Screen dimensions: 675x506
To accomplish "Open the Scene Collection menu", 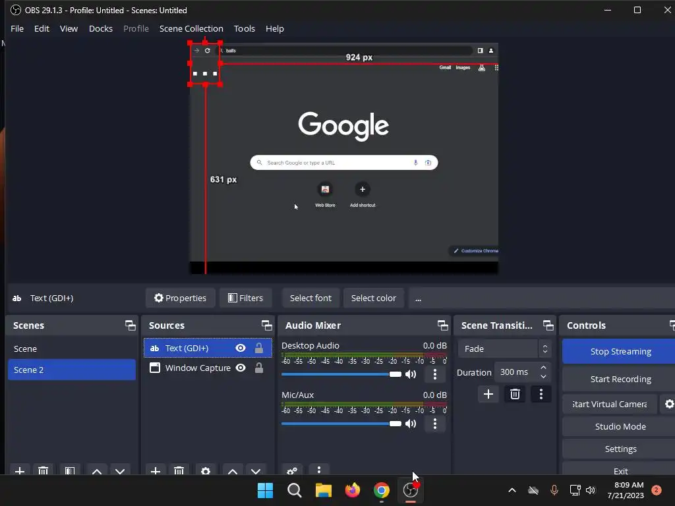I will point(191,28).
